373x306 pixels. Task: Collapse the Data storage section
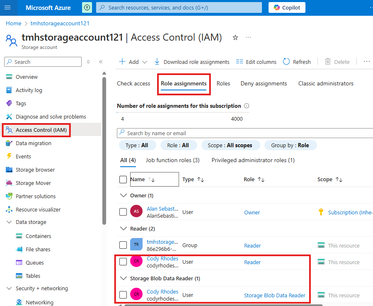tap(9, 222)
